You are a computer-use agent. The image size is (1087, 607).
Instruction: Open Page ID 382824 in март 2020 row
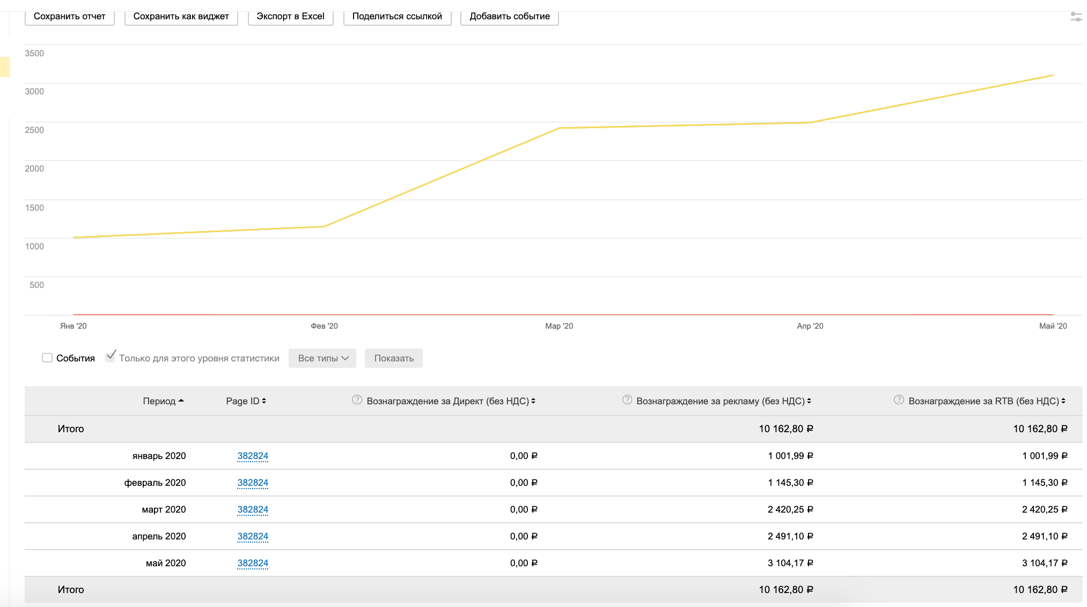click(253, 509)
